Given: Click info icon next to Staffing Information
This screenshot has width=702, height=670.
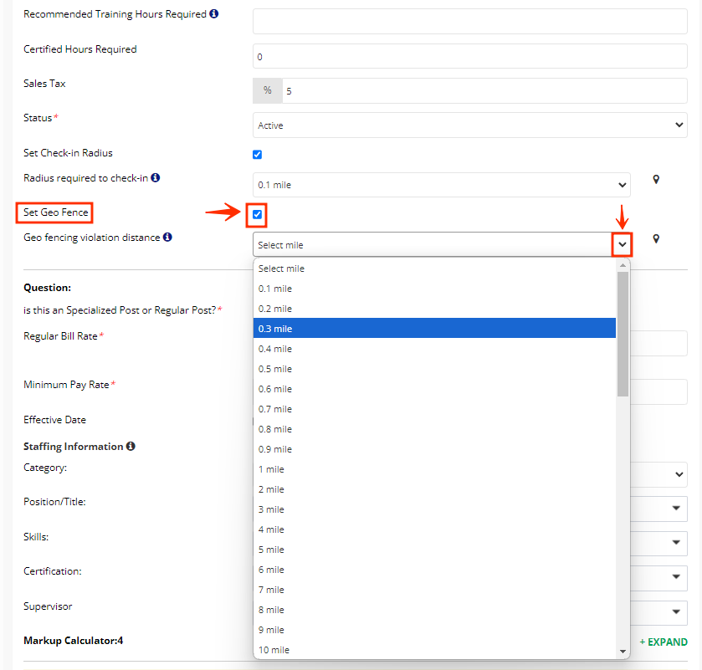Looking at the screenshot, I should pos(131,447).
